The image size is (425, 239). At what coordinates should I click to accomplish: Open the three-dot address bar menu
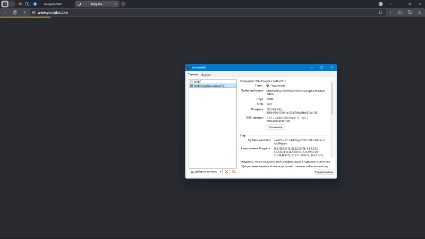pyautogui.click(x=390, y=13)
